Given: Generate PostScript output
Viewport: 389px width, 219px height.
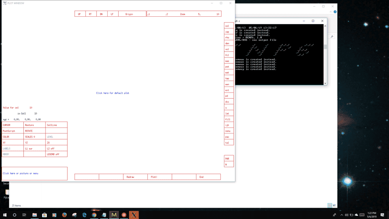Looking at the screenshot, I should coord(13,131).
